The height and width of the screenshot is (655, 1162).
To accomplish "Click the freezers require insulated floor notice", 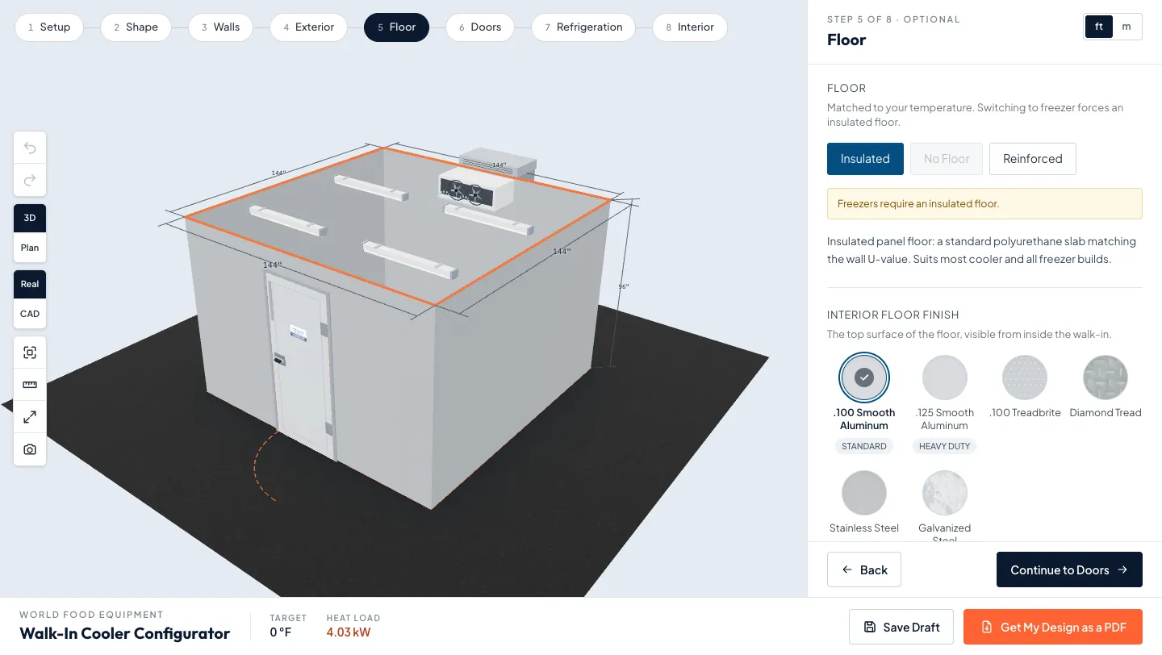I will coord(984,203).
